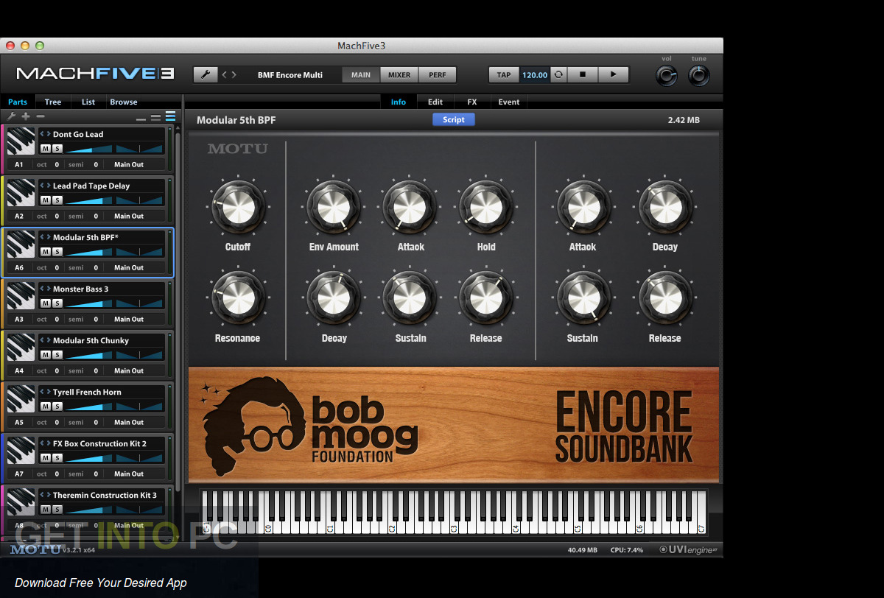Click the BMF Encore Multi name display
The height and width of the screenshot is (598, 884).
(x=290, y=74)
